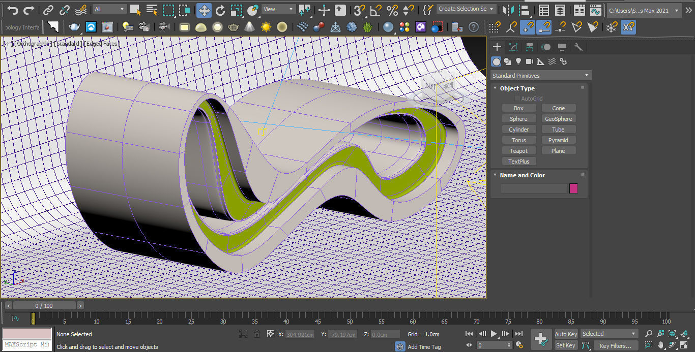695x352 pixels.
Task: Click the Key Filters button
Action: (616, 346)
